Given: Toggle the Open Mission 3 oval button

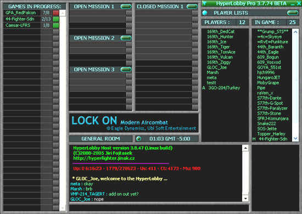Looking at the screenshot, I should tap(126, 69).
